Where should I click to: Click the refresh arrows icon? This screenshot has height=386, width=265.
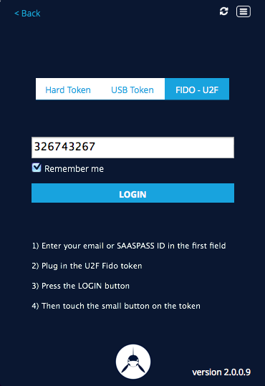click(x=223, y=11)
